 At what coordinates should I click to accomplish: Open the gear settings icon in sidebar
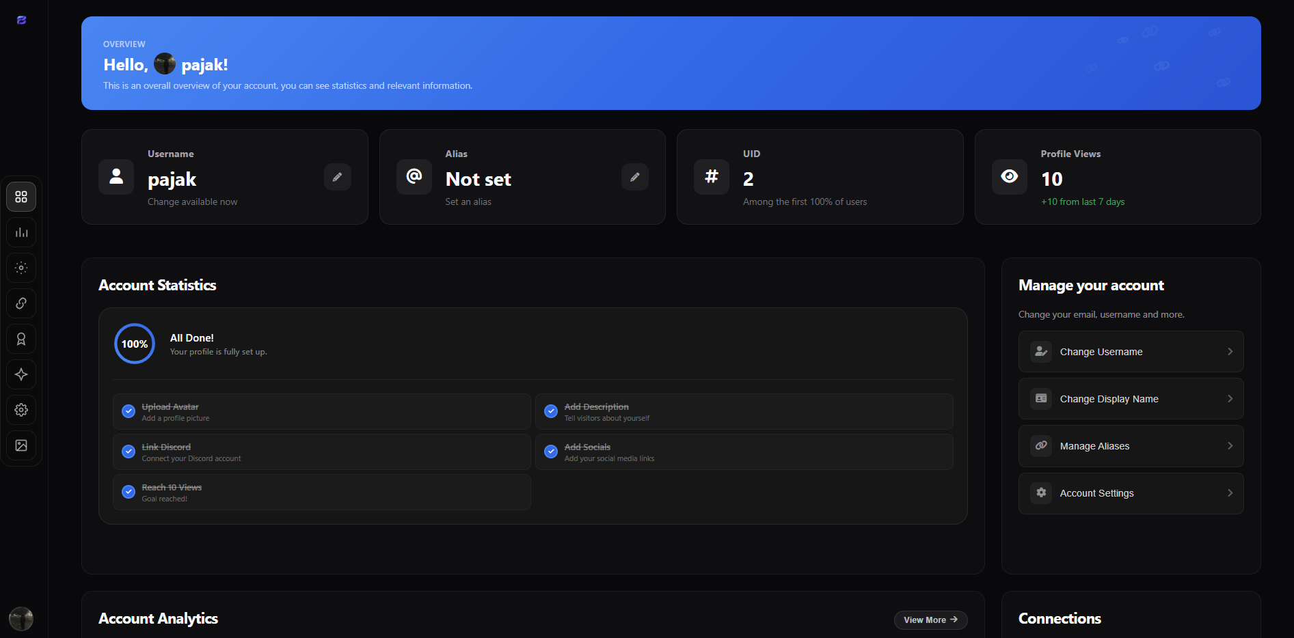coord(21,410)
